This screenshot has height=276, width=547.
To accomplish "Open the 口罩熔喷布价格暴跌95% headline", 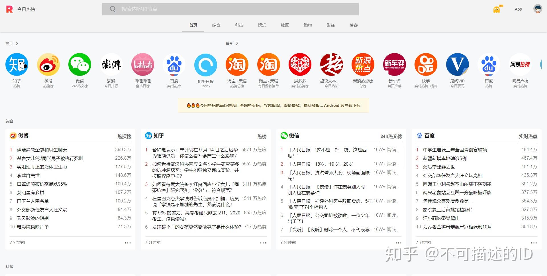I will 42,184.
